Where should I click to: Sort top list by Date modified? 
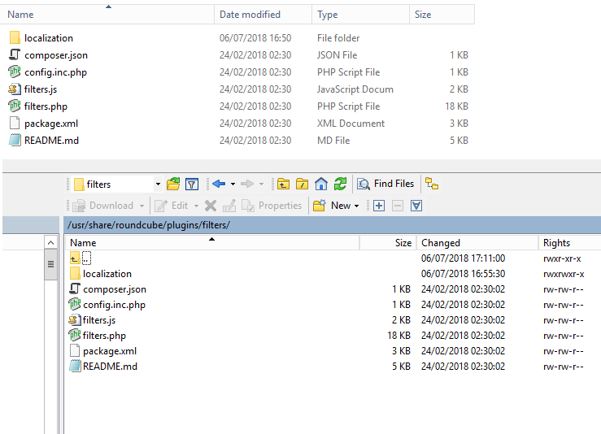(252, 15)
